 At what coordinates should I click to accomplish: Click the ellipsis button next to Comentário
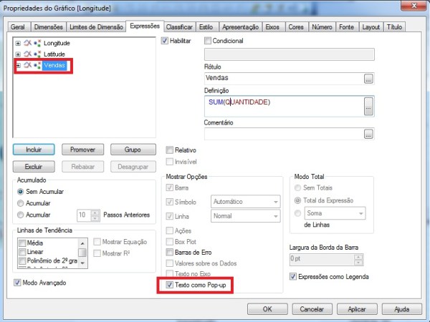(368, 134)
